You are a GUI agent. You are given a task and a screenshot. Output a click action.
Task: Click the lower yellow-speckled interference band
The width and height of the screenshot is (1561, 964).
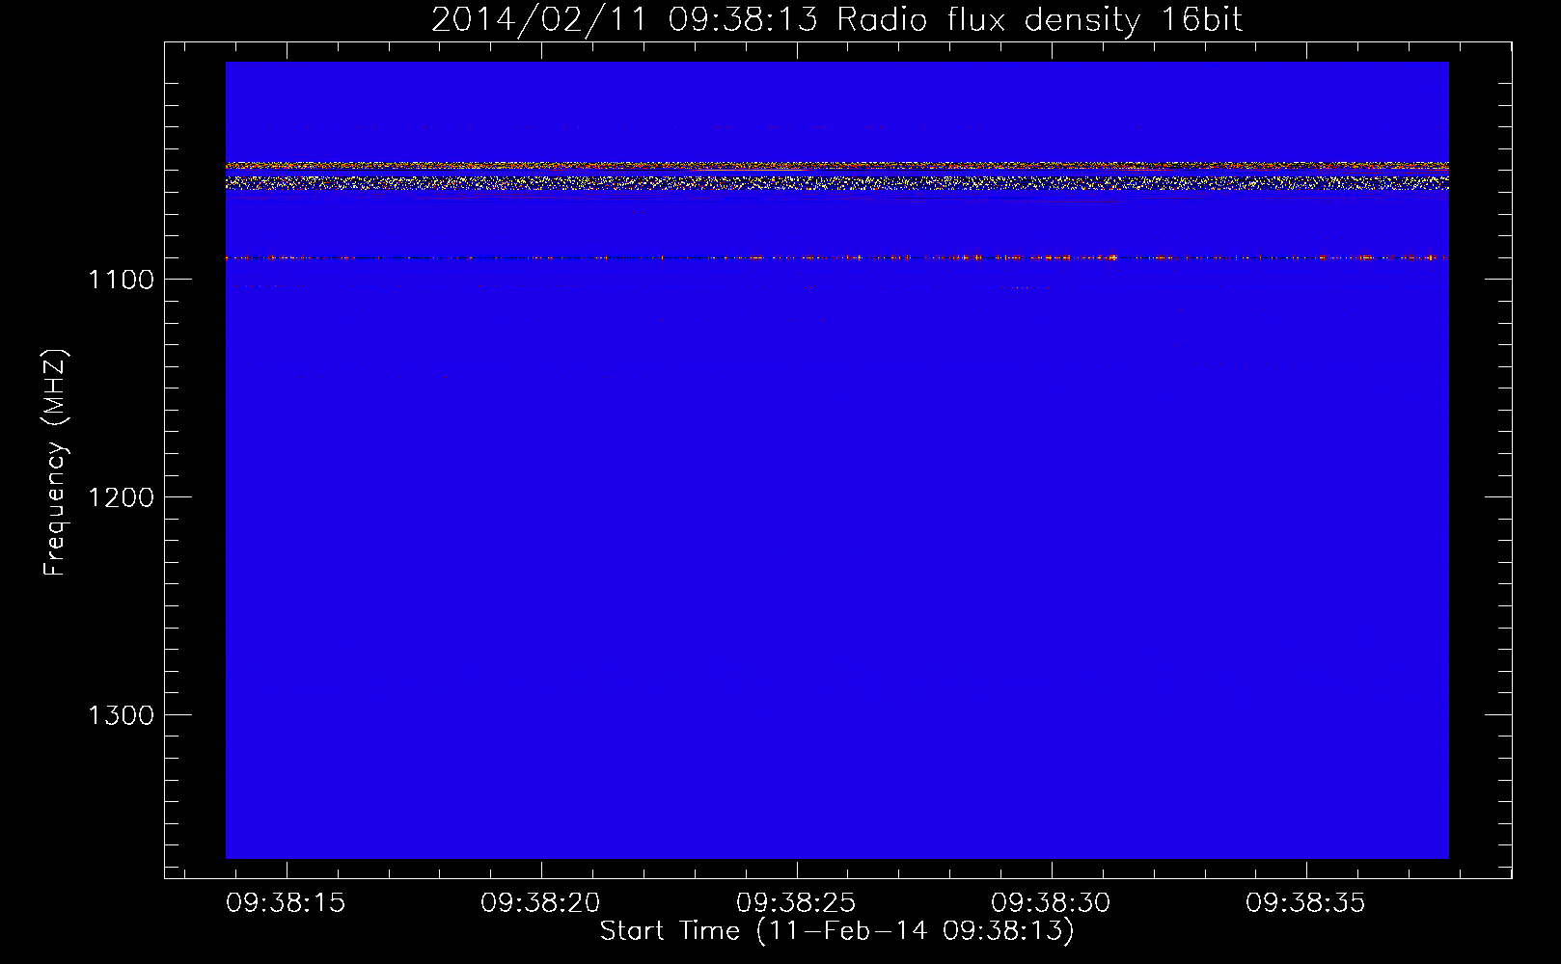click(x=836, y=182)
